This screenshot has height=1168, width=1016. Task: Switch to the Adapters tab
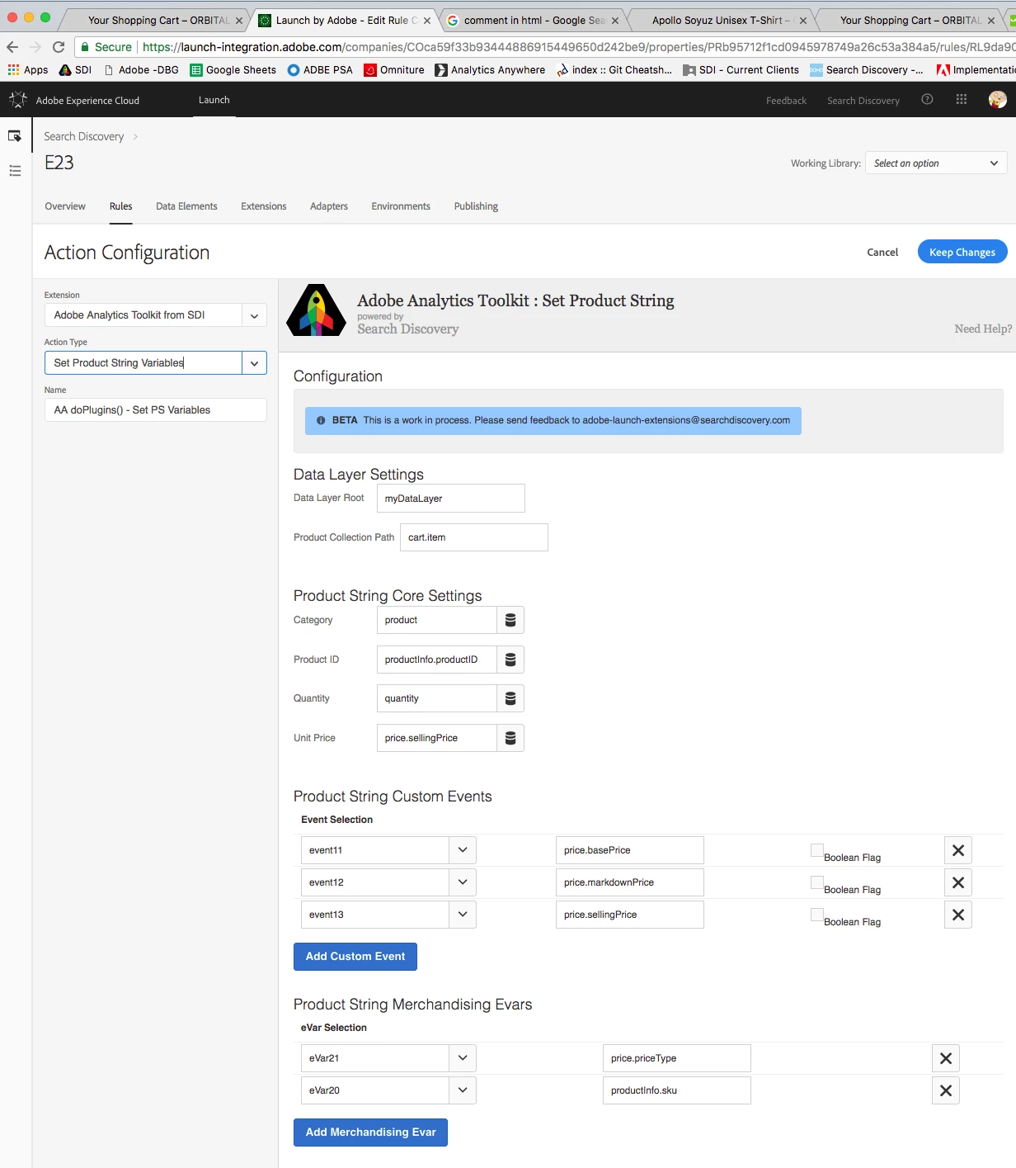pos(329,206)
